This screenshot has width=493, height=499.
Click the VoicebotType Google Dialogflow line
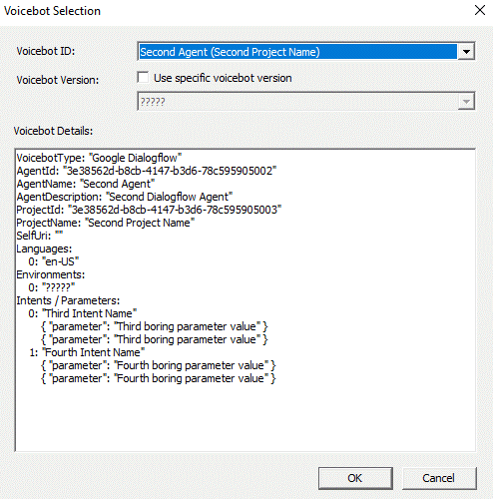pos(99,158)
